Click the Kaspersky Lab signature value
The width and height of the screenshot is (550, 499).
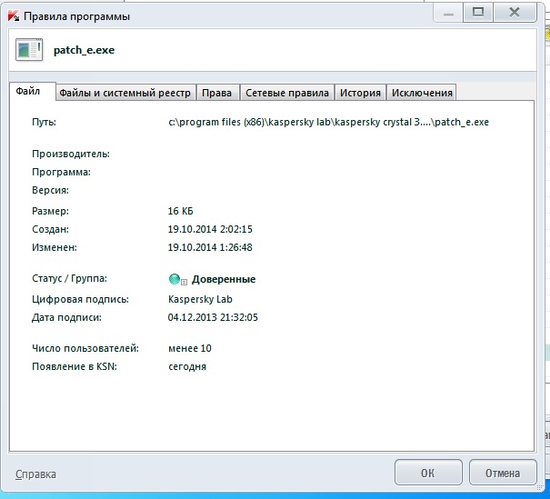pos(199,299)
